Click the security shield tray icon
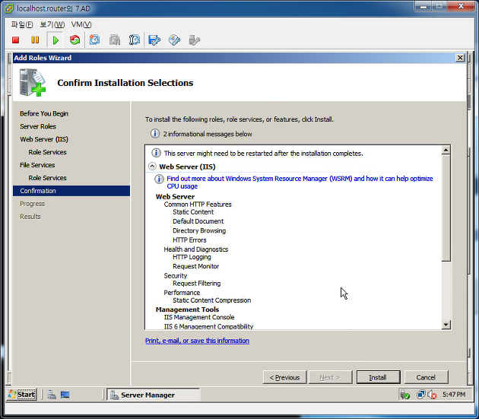 tap(404, 395)
